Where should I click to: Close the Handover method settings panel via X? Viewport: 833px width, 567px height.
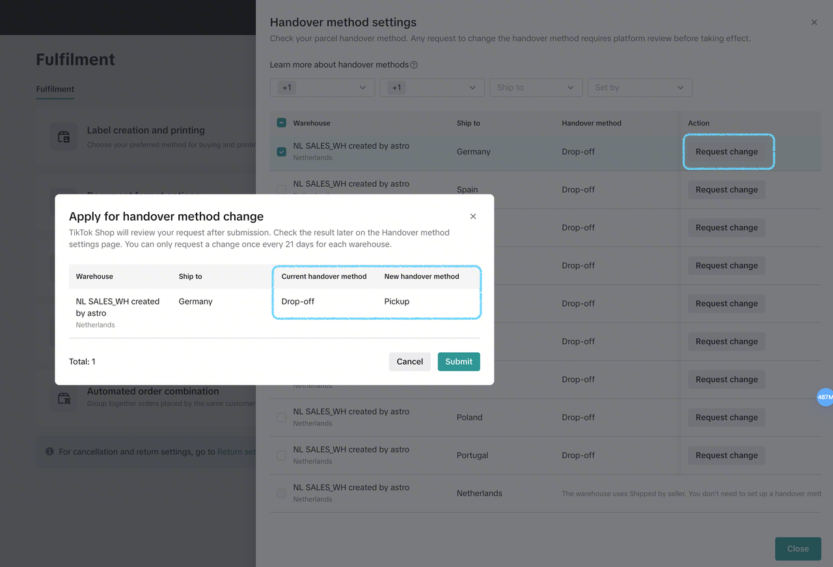(814, 22)
